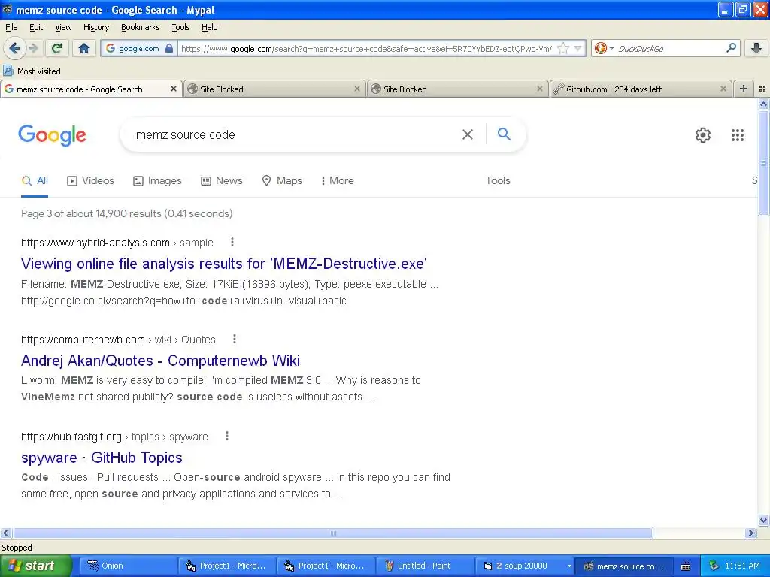Open options dots for hybrid-analysis result
The image size is (770, 577).
[x=232, y=242]
